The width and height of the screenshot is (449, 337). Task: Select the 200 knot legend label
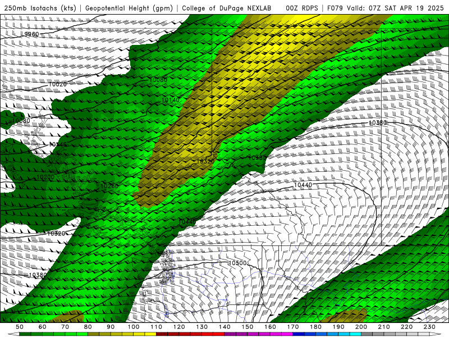tap(361, 327)
